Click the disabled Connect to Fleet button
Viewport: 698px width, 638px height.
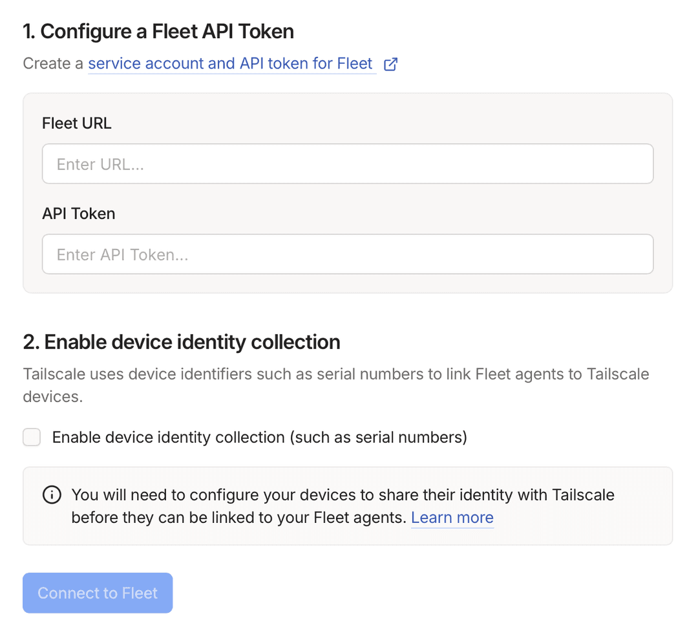coord(98,593)
